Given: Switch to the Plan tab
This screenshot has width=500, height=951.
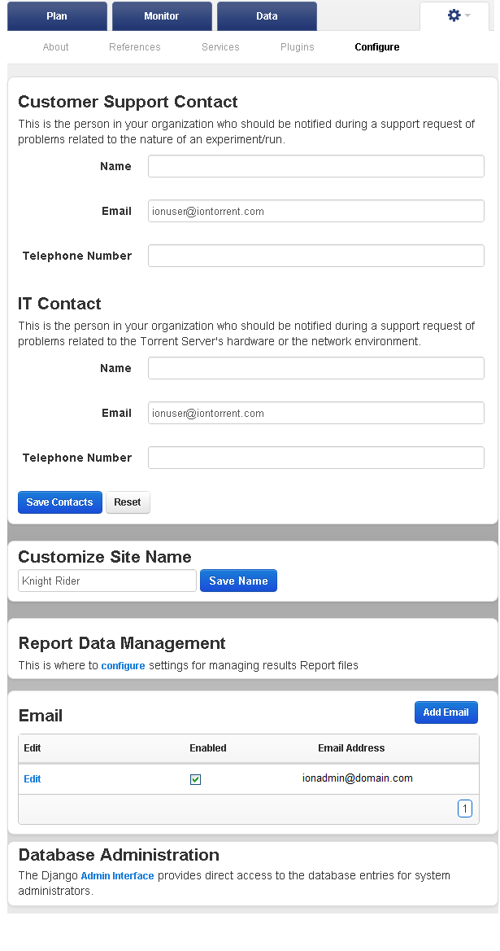Looking at the screenshot, I should pyautogui.click(x=57, y=15).
